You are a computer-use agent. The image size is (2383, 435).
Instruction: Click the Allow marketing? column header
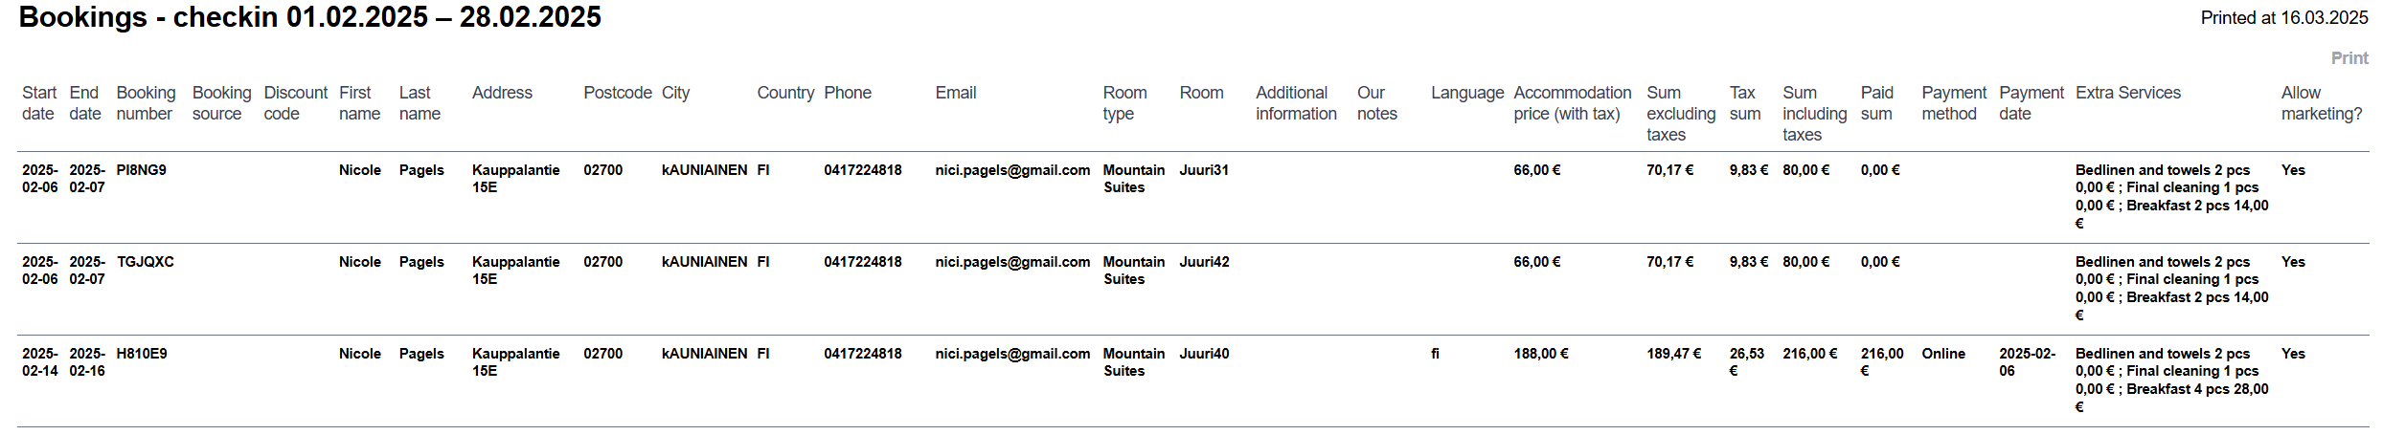click(x=2321, y=103)
